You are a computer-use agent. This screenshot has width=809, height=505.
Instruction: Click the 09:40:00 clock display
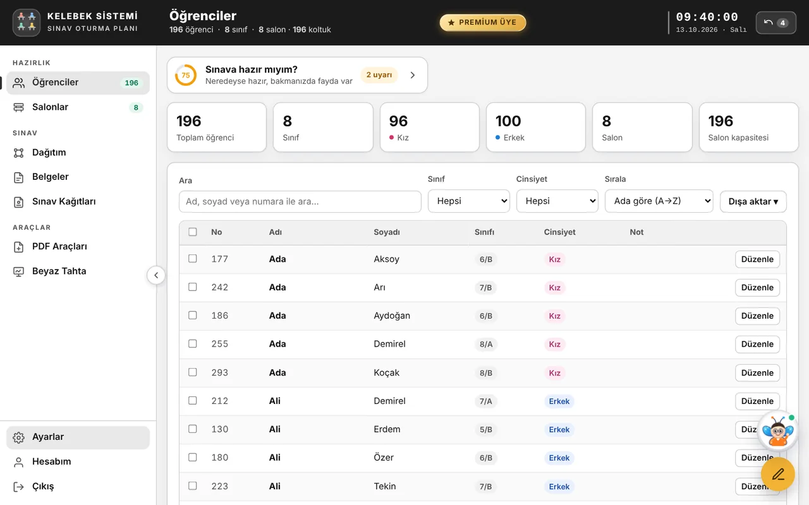pyautogui.click(x=707, y=17)
